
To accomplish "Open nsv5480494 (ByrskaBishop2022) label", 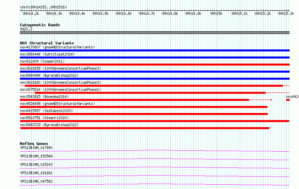I will 49,75.
